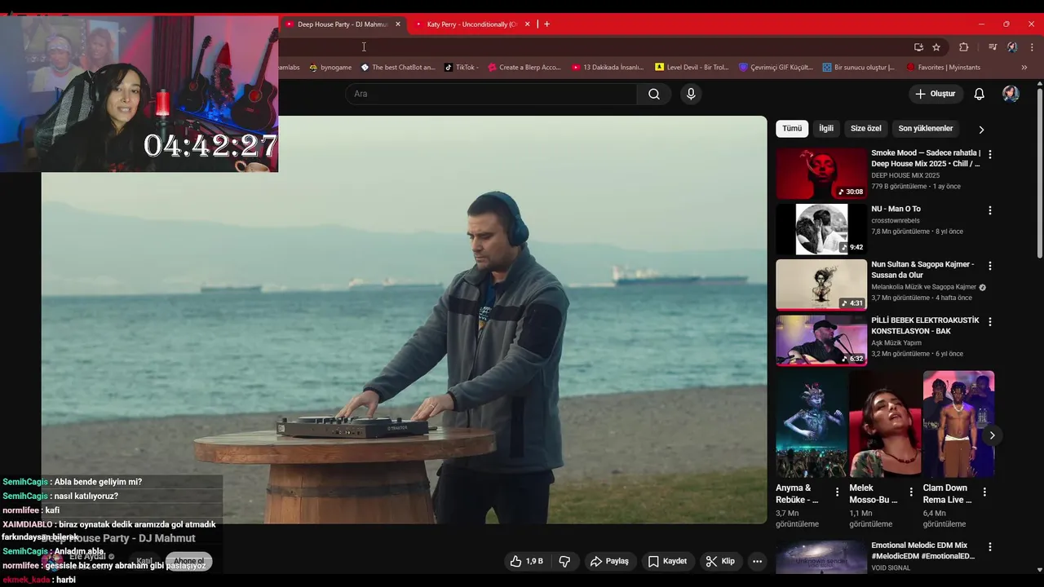Open options for Anyma & Rebüke short
1044x587 pixels.
point(837,492)
